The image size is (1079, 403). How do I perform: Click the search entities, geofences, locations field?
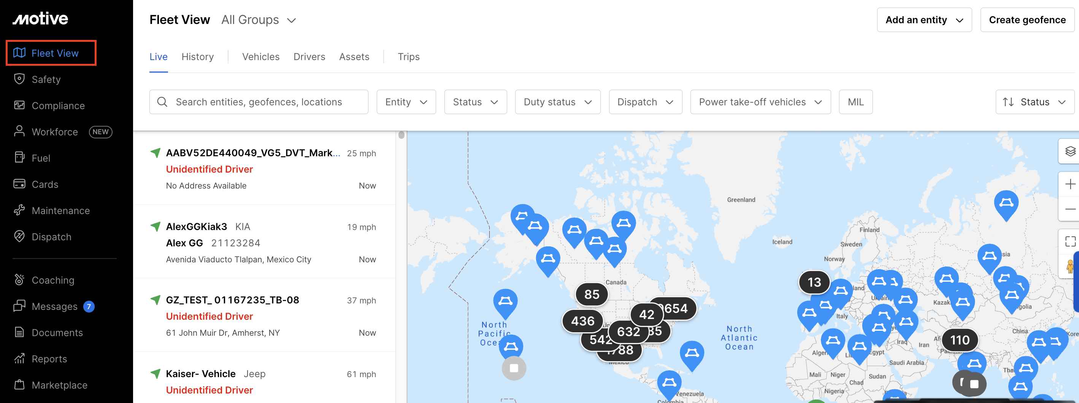(x=259, y=102)
